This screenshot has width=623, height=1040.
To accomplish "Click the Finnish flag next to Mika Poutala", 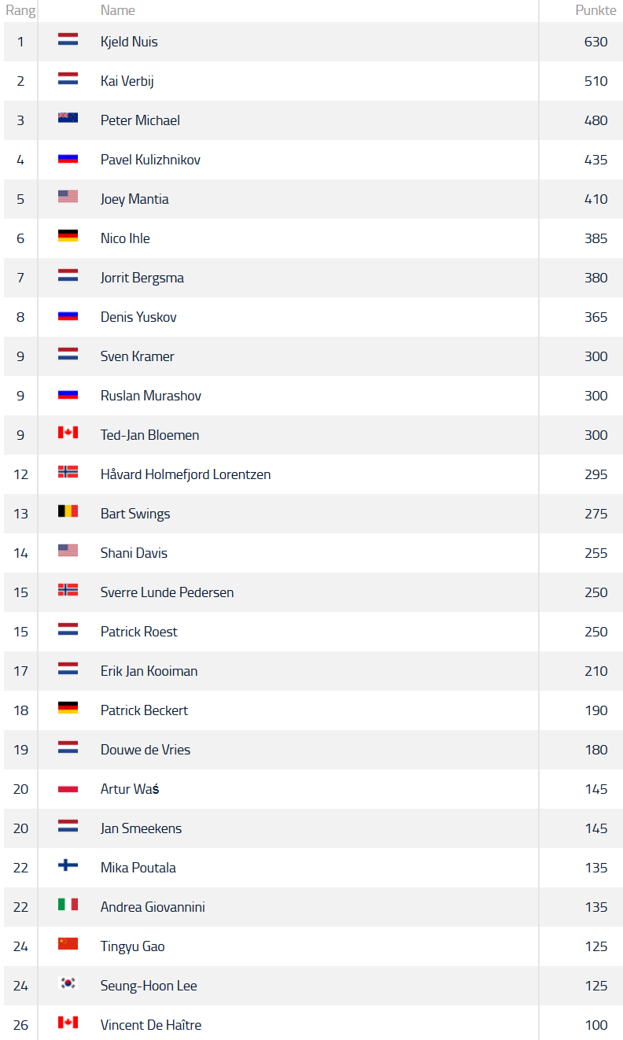I will pos(68,865).
